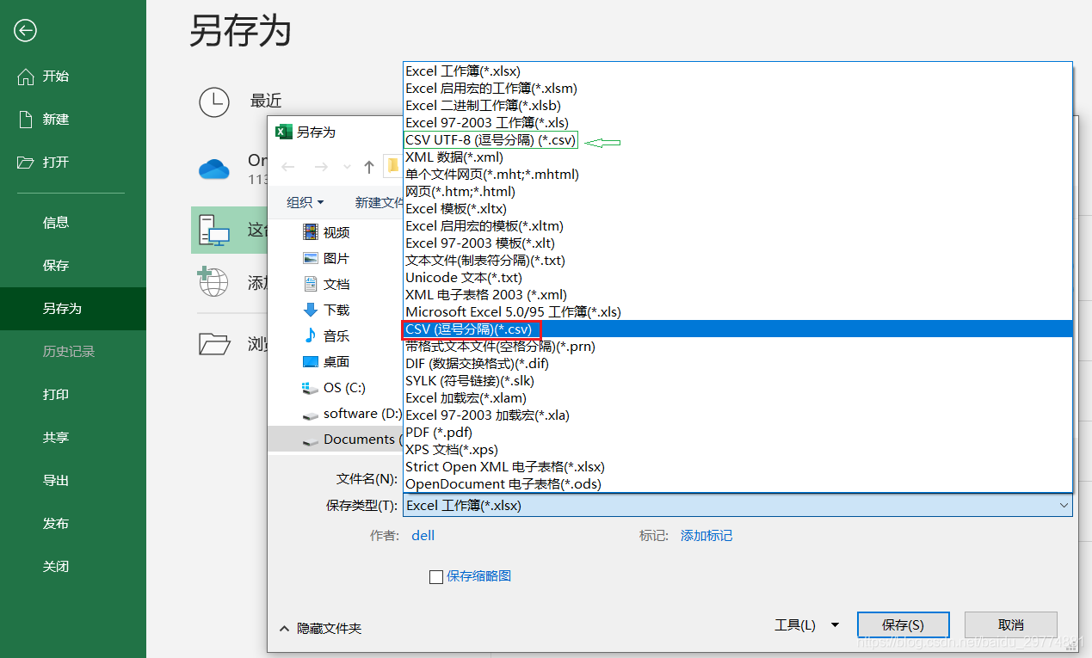This screenshot has height=658, width=1092.
Task: Choose Excel 加载宏(*.xlam) option
Action: (737, 398)
